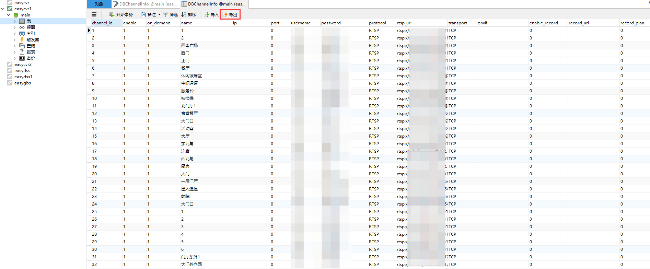This screenshot has height=269, width=650.
Task: Click the password column header
Action: [x=345, y=23]
